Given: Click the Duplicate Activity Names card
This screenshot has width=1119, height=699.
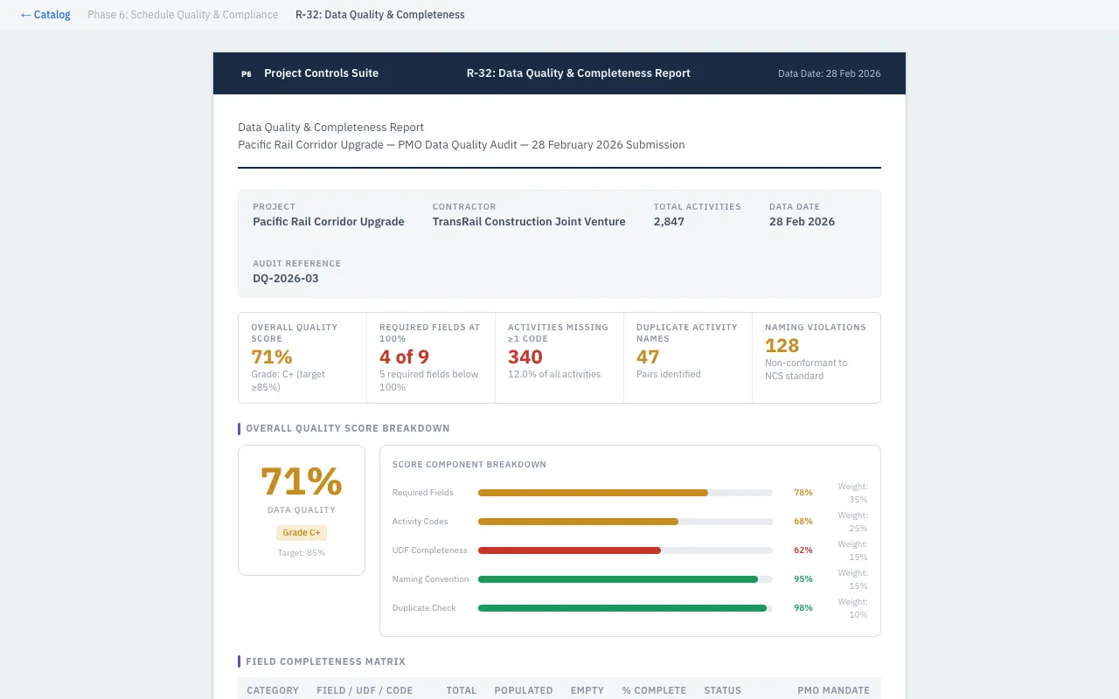Looking at the screenshot, I should coord(688,357).
